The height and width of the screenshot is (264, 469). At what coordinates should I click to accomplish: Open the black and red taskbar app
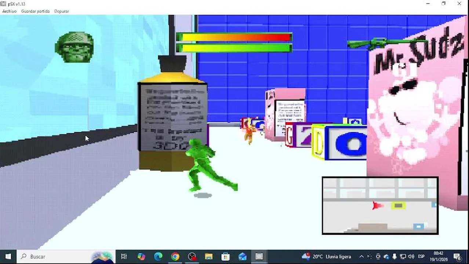(x=192, y=257)
